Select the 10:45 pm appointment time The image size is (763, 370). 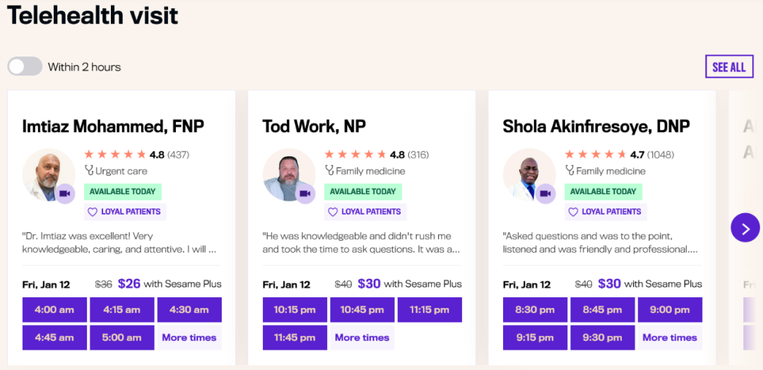click(x=362, y=310)
